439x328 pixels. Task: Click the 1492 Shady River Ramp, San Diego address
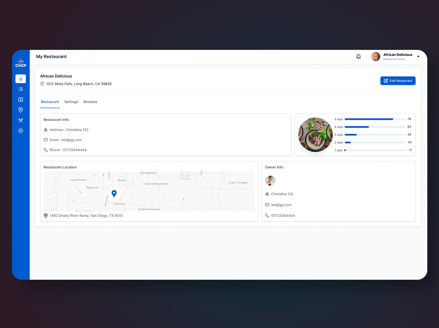86,215
